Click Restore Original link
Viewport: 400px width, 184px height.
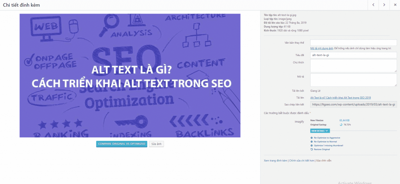pos(322,149)
